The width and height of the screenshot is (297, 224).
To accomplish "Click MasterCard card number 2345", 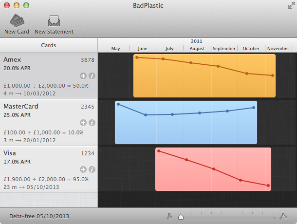I will click(88, 107).
